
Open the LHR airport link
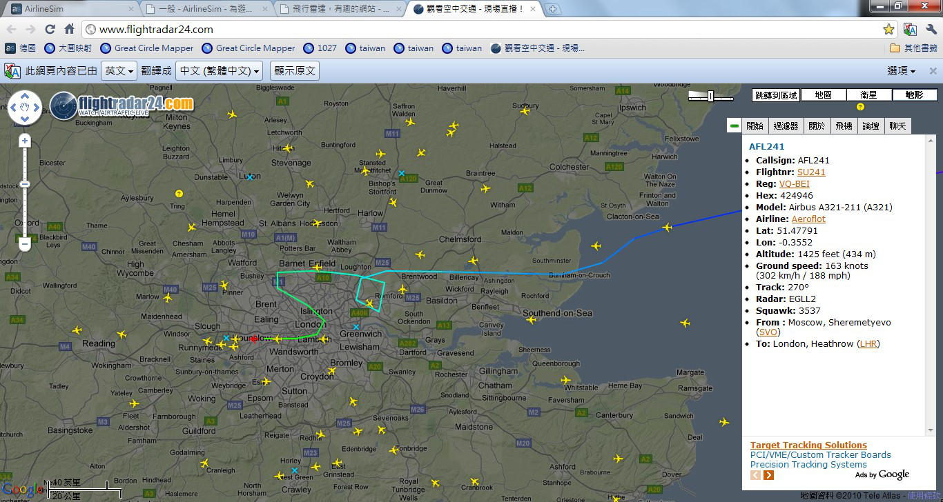tap(868, 344)
